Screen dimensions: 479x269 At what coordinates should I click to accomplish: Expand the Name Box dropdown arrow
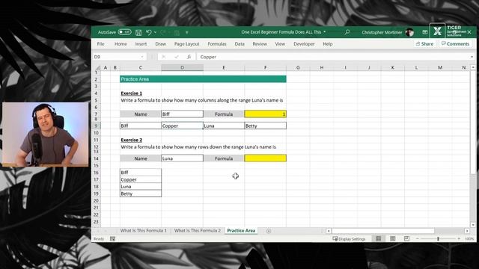[x=142, y=57]
